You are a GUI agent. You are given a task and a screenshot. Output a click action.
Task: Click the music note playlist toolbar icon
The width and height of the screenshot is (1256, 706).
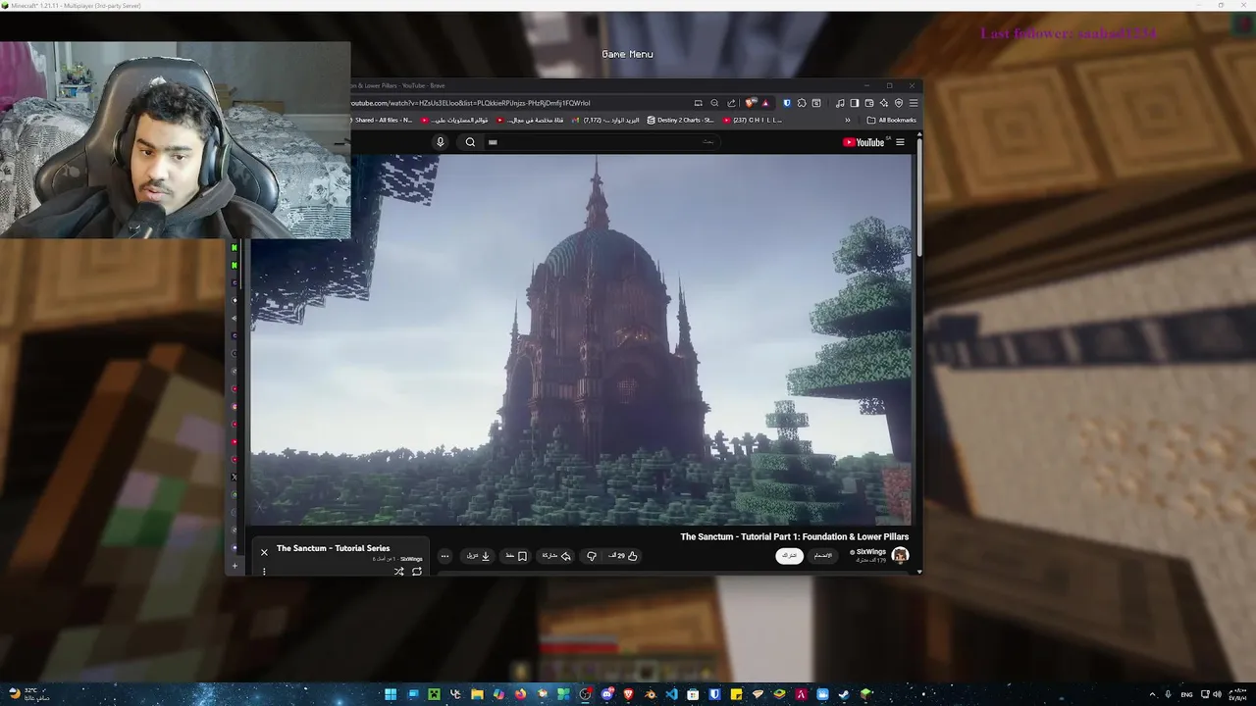click(840, 103)
